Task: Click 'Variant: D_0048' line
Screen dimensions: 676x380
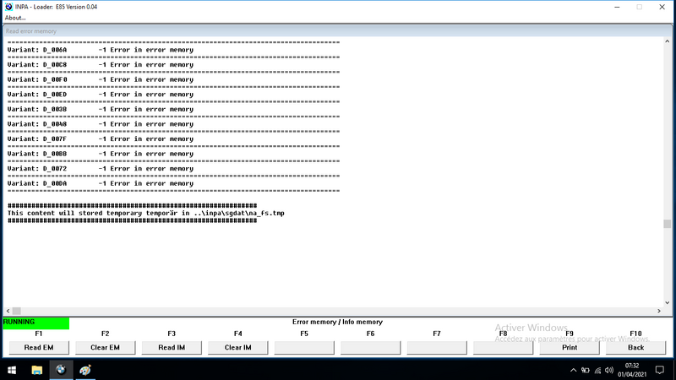Action: (100, 124)
